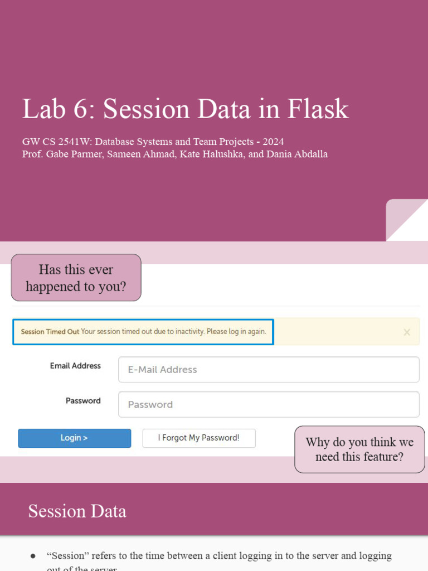
Task: Click the Password field label
Action: click(x=83, y=400)
